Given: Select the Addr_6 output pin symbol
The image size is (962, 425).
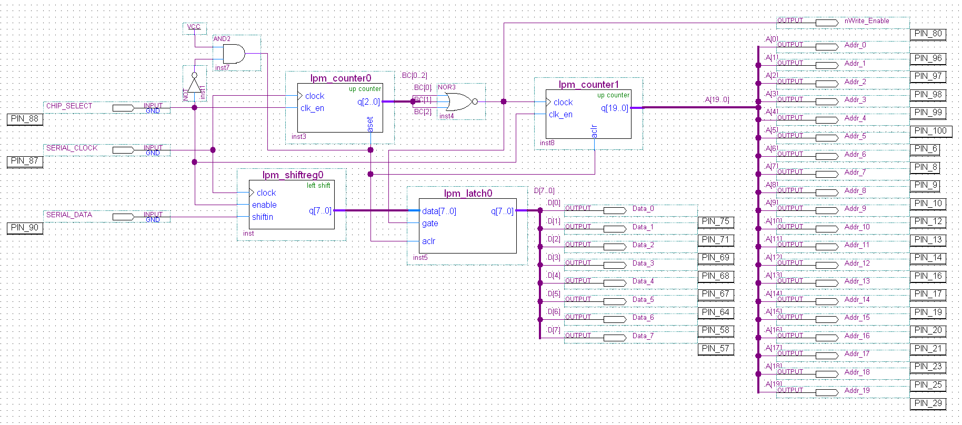Looking at the screenshot, I should (827, 156).
